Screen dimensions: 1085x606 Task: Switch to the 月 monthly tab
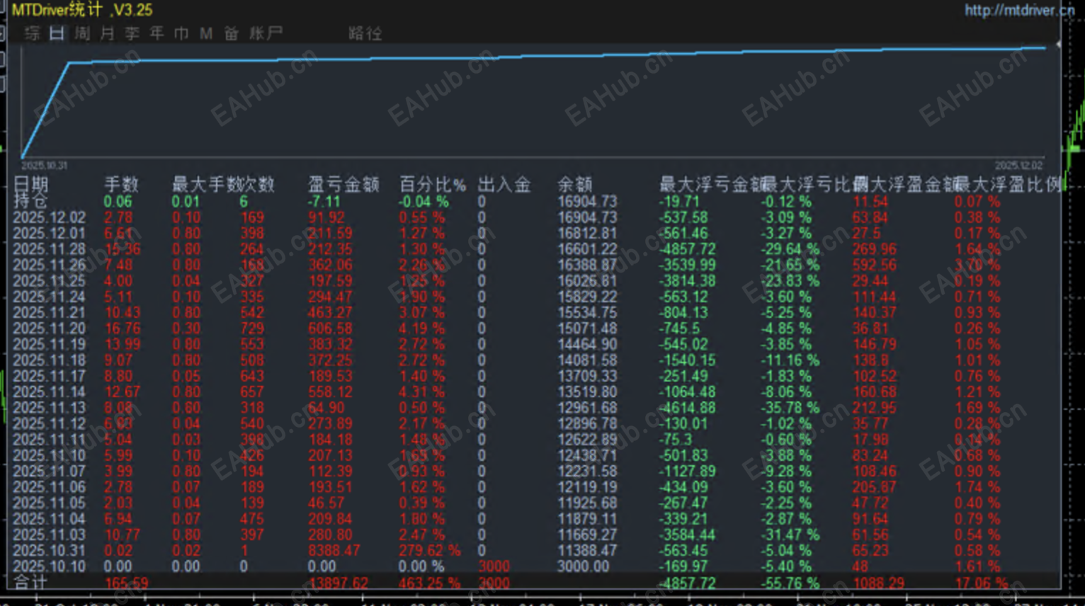click(107, 33)
